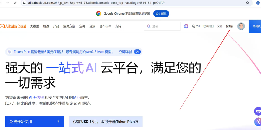Click 设为默认 button
Image resolution: width=261 pixels, height=130 pixels.
(161, 14)
